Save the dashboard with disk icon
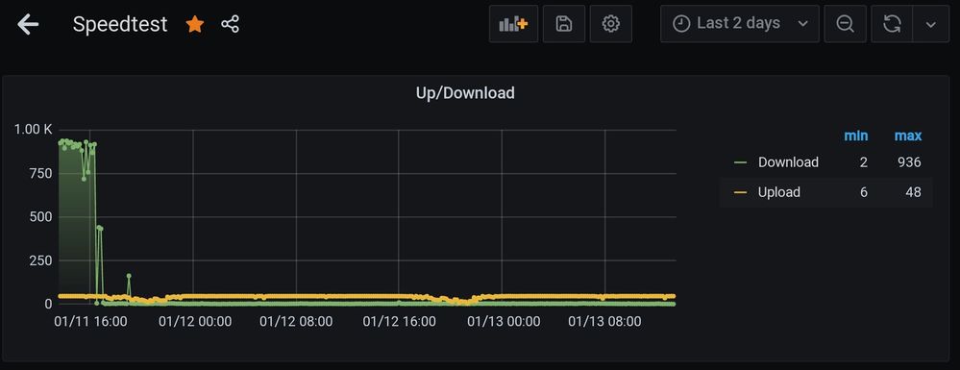Screen dimensions: 960x370 click(564, 24)
